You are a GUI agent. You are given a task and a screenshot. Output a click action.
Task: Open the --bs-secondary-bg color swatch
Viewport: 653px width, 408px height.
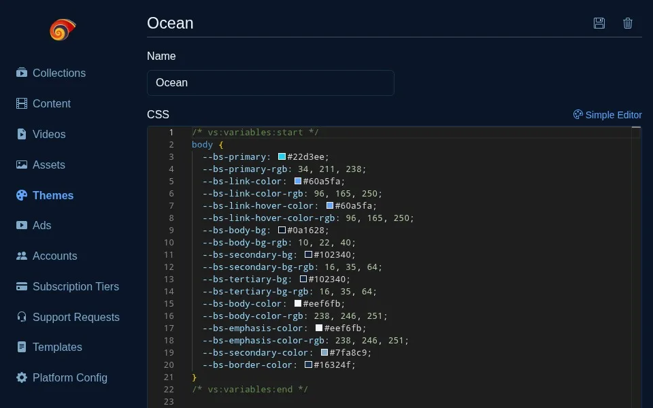(x=309, y=254)
